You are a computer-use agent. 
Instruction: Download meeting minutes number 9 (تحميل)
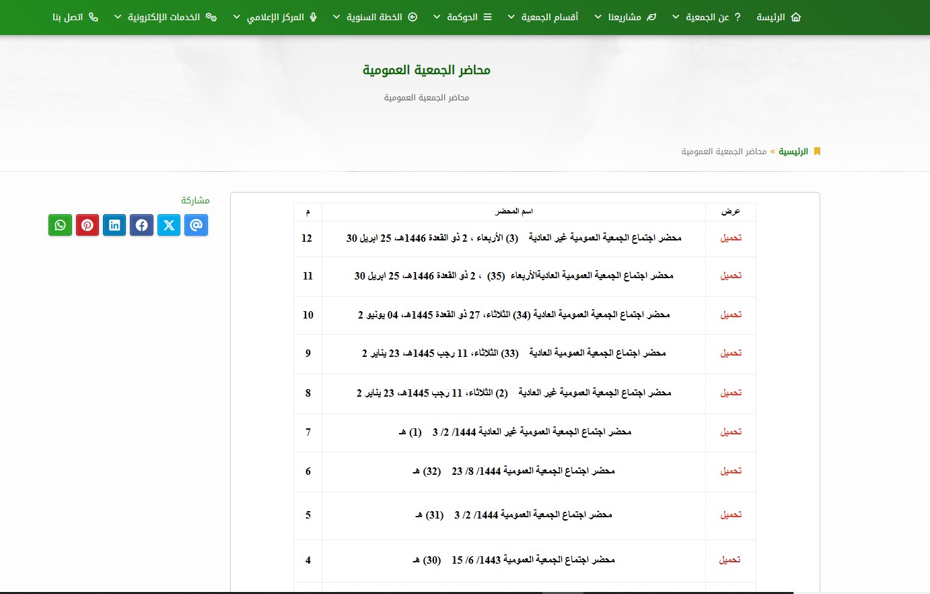tap(731, 353)
